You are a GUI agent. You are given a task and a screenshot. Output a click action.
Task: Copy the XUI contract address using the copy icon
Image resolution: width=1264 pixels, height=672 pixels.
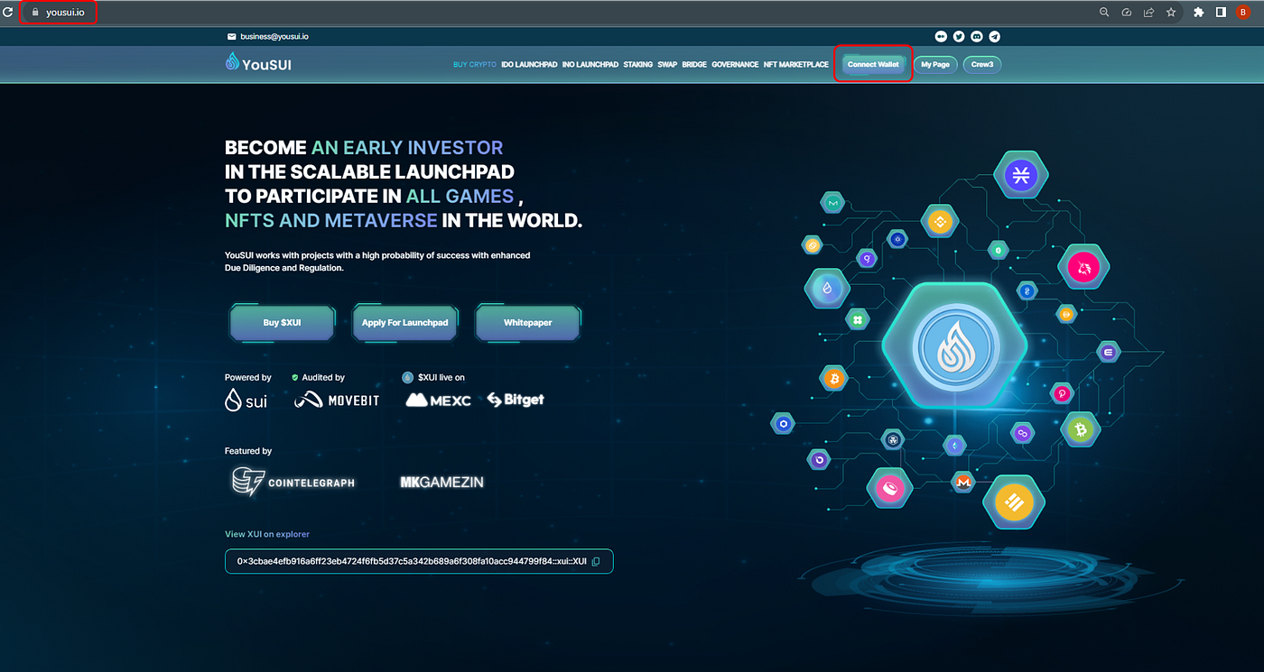(x=596, y=561)
